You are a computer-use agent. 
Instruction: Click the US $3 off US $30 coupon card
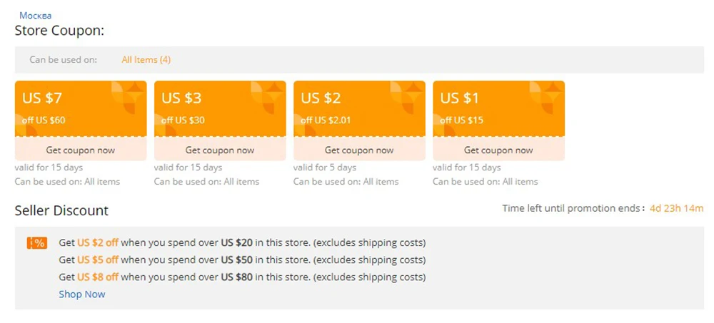click(220, 108)
